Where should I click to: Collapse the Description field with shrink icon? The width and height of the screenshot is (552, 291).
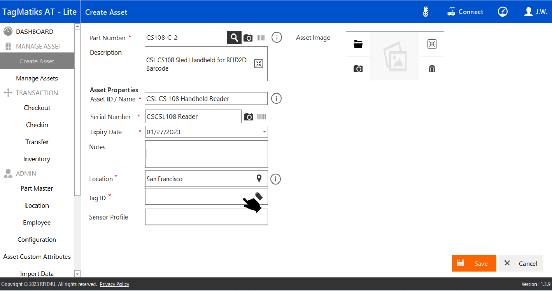point(258,64)
